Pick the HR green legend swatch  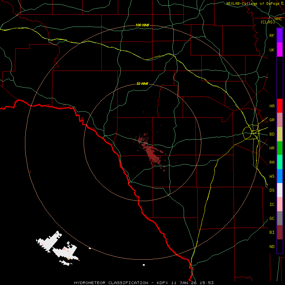[x=280, y=148]
